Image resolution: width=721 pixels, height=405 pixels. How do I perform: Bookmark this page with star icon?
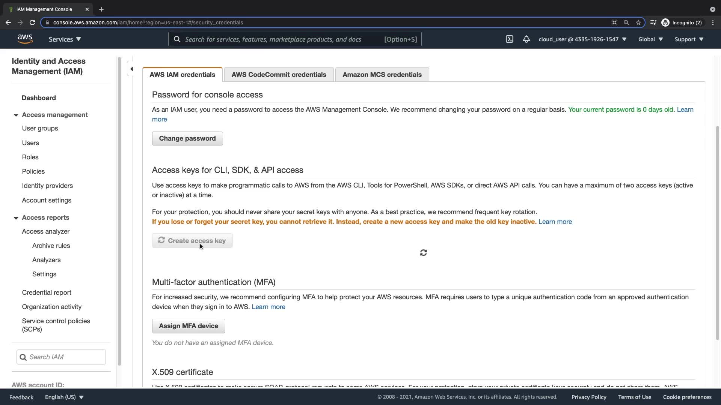[x=638, y=22]
